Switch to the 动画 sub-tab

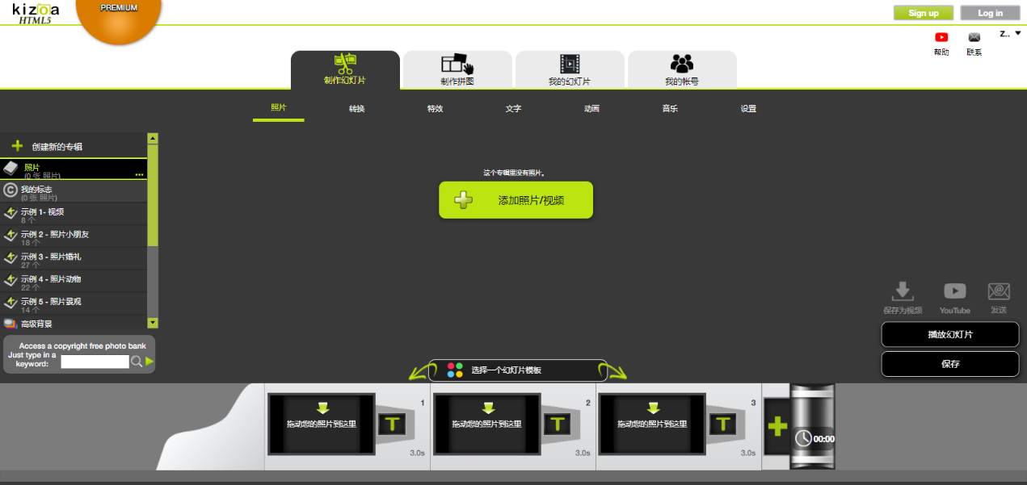591,108
